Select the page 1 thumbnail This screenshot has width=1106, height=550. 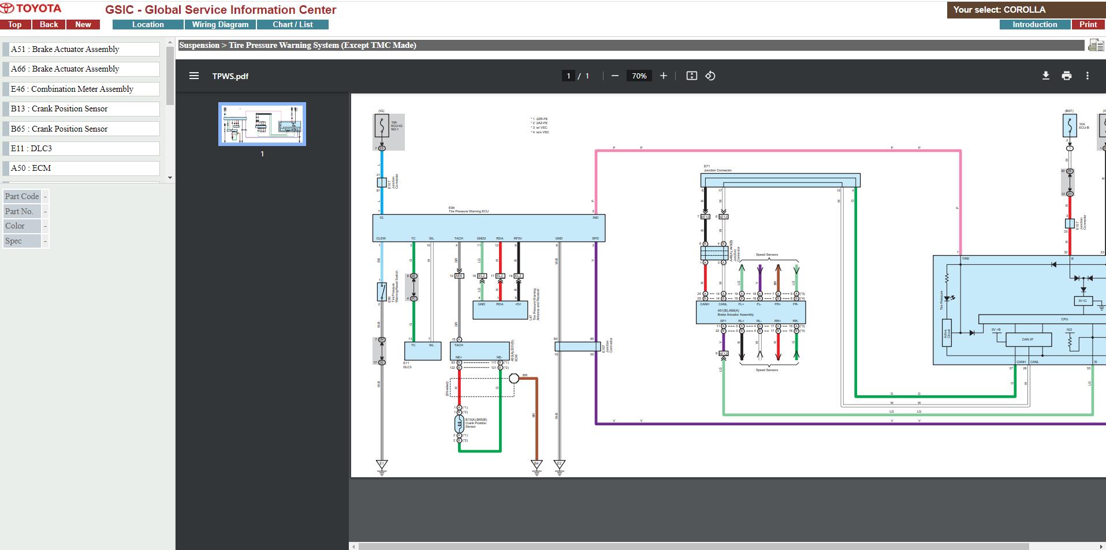(262, 124)
